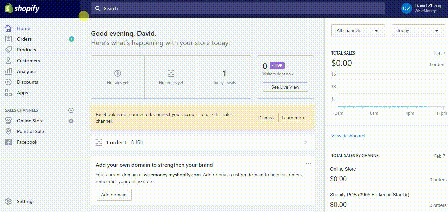Image resolution: width=448 pixels, height=212 pixels.
Task: Click the Orders inbox icon in the sidebar
Action: click(x=8, y=39)
